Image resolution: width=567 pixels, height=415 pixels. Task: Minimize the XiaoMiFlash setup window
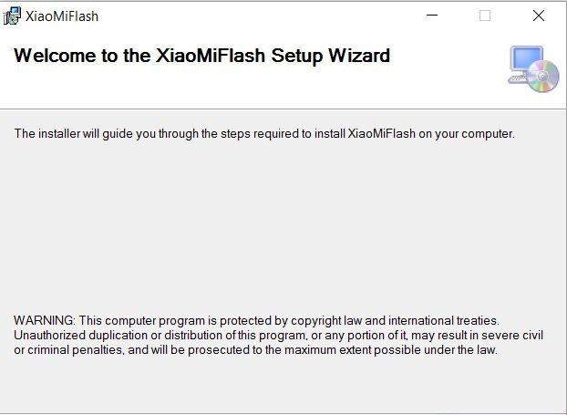point(432,16)
